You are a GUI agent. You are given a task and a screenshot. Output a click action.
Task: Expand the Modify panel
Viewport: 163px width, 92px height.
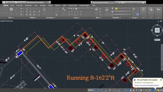pyautogui.click(x=33, y=18)
